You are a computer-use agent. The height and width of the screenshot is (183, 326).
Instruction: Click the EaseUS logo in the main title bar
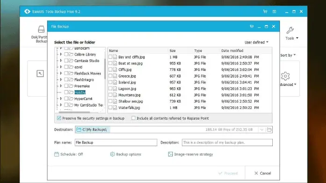coord(27,11)
